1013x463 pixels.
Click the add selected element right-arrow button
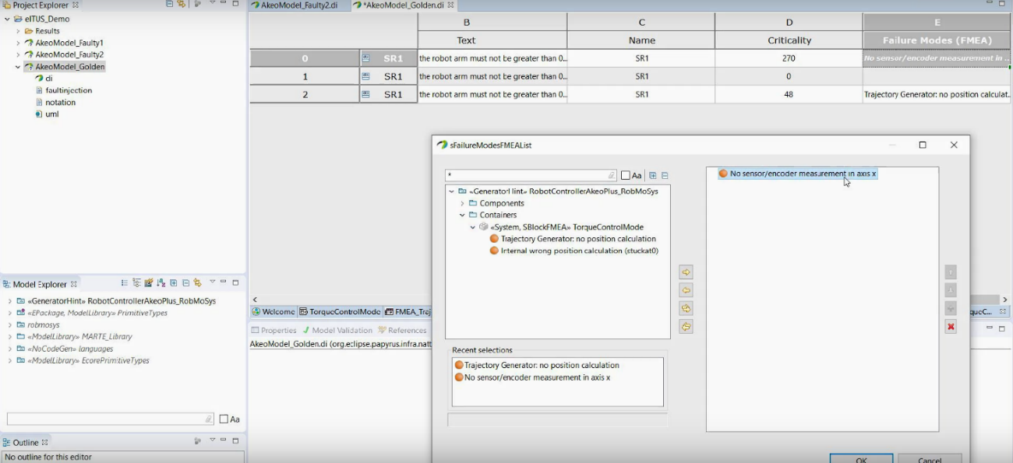(686, 272)
